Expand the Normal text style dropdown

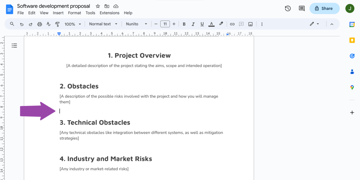(103, 24)
